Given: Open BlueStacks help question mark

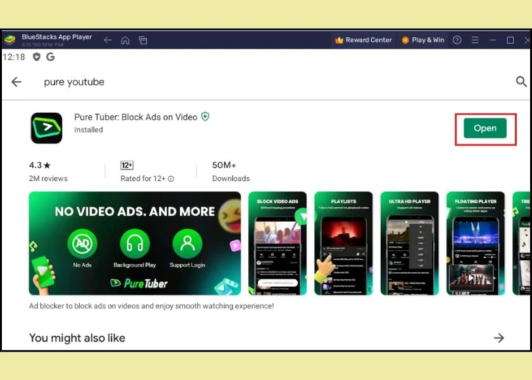Looking at the screenshot, I should (x=457, y=40).
